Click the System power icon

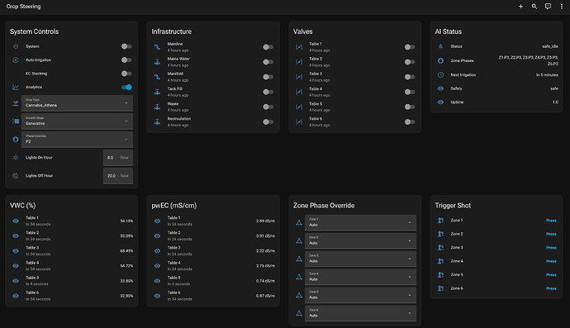pyautogui.click(x=16, y=46)
